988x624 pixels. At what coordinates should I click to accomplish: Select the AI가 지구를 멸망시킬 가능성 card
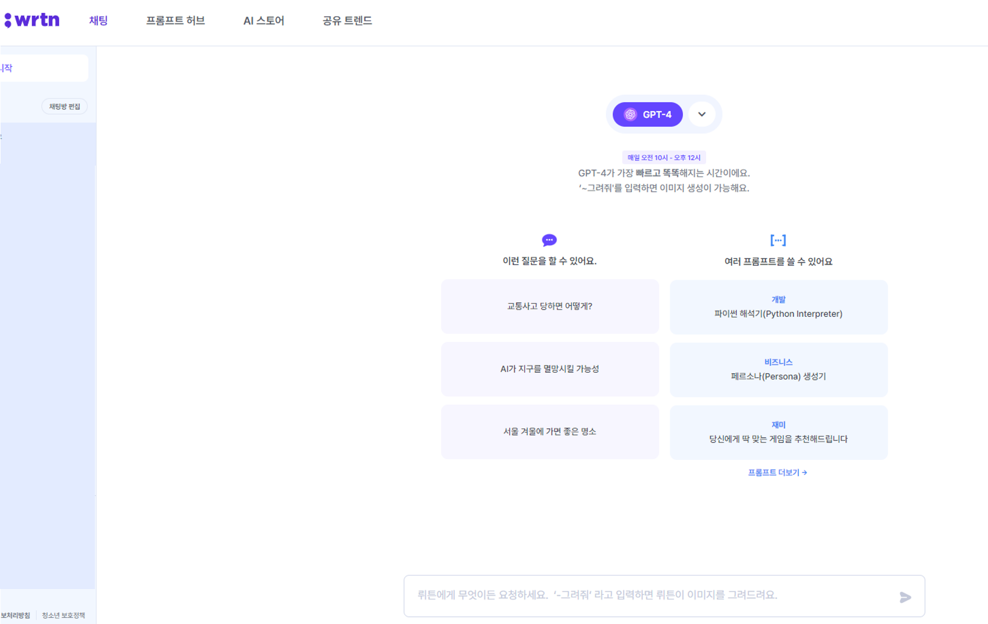[549, 369]
